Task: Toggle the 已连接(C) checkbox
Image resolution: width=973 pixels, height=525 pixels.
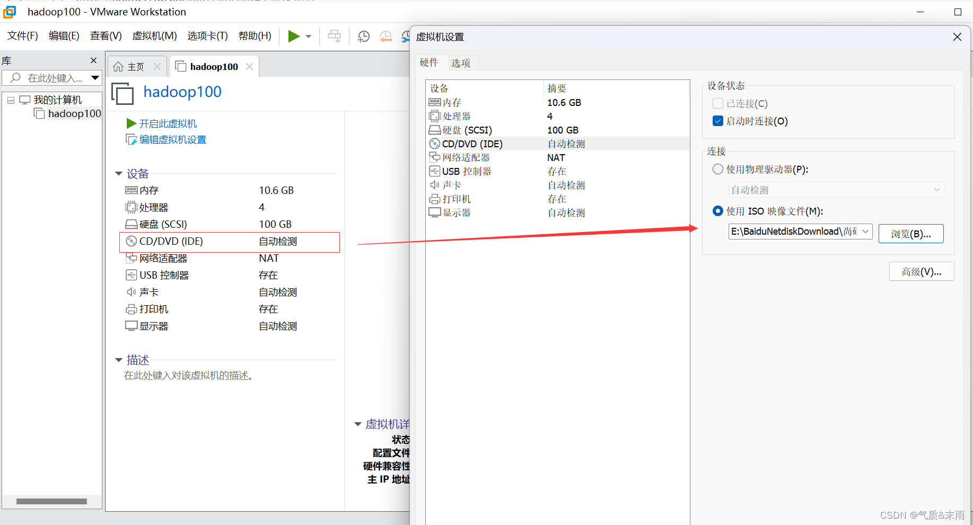Action: coord(718,103)
